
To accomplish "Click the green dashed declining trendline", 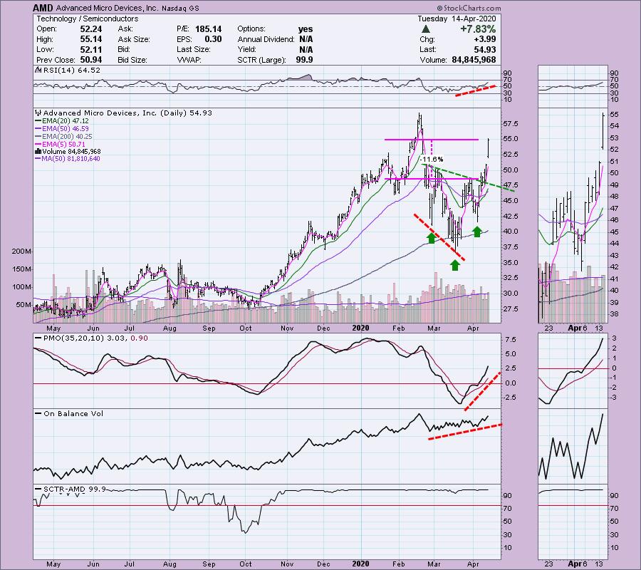I will pyautogui.click(x=468, y=178).
